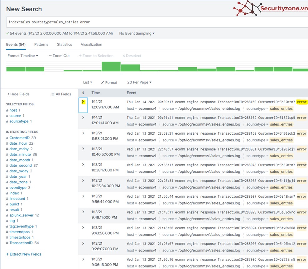The image size is (308, 269).
Task: Open the splunk_server field
Action: coord(22,215)
